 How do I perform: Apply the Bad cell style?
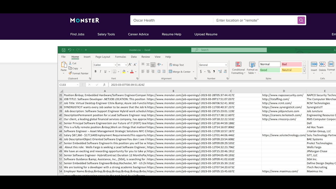(x=292, y=64)
